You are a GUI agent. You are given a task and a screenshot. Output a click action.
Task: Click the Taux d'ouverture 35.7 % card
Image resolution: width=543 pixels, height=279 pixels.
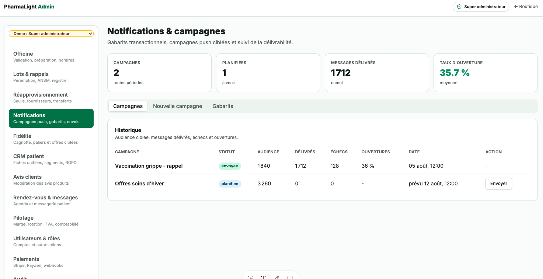tap(485, 73)
